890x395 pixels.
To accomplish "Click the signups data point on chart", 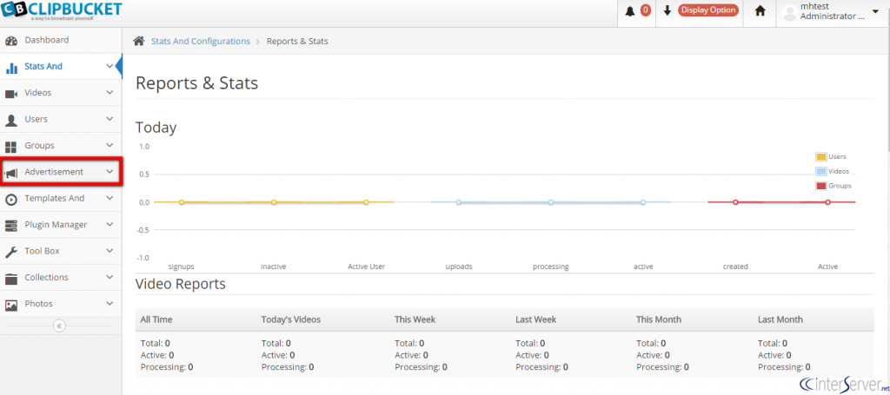I will coord(182,202).
